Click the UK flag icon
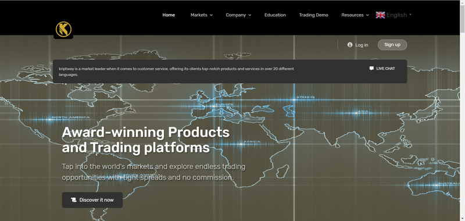The height and width of the screenshot is (221, 465). point(380,15)
